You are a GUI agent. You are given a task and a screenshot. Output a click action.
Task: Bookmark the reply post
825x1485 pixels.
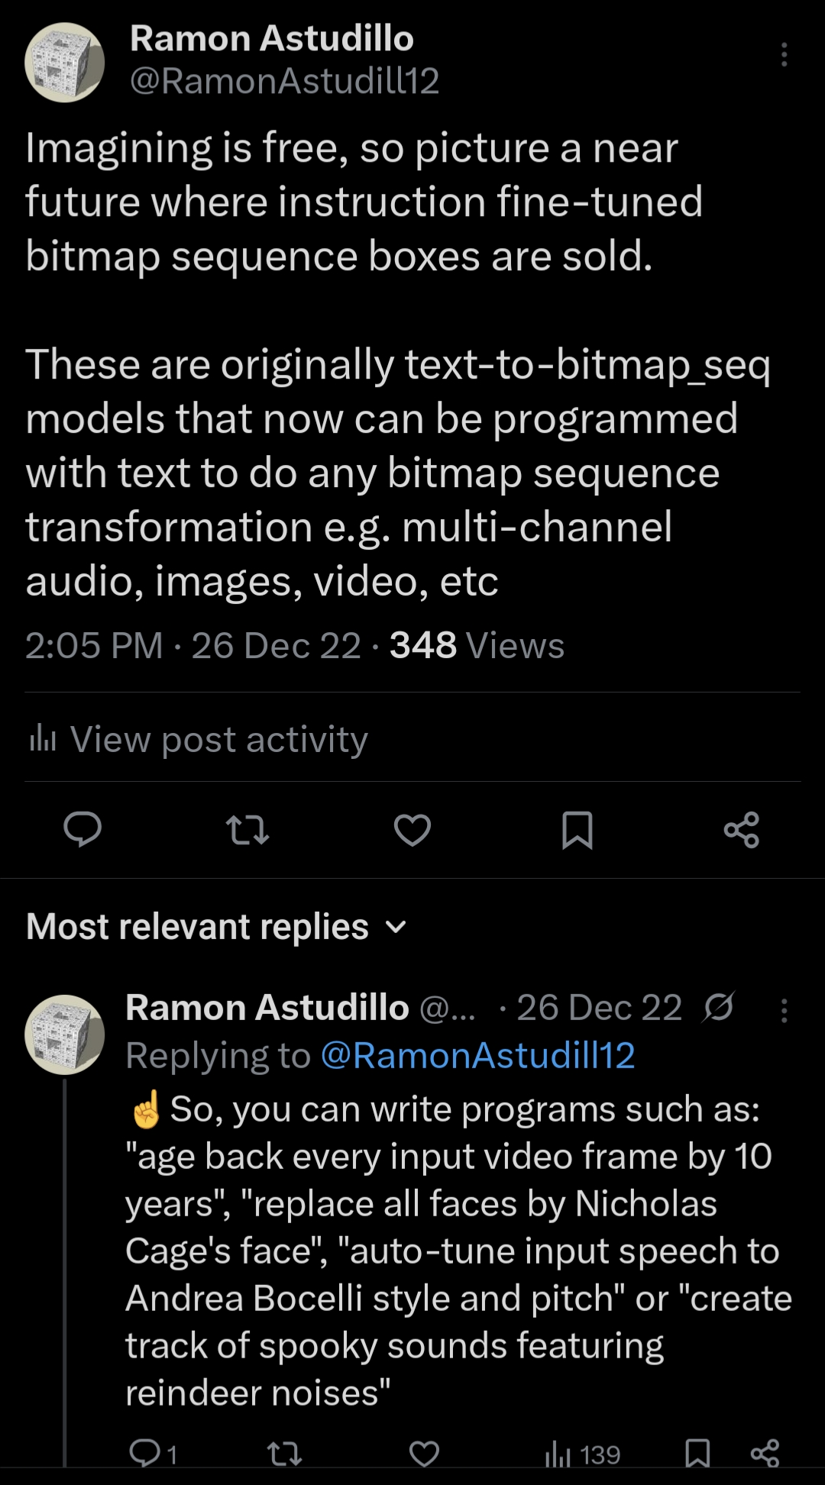click(697, 1454)
